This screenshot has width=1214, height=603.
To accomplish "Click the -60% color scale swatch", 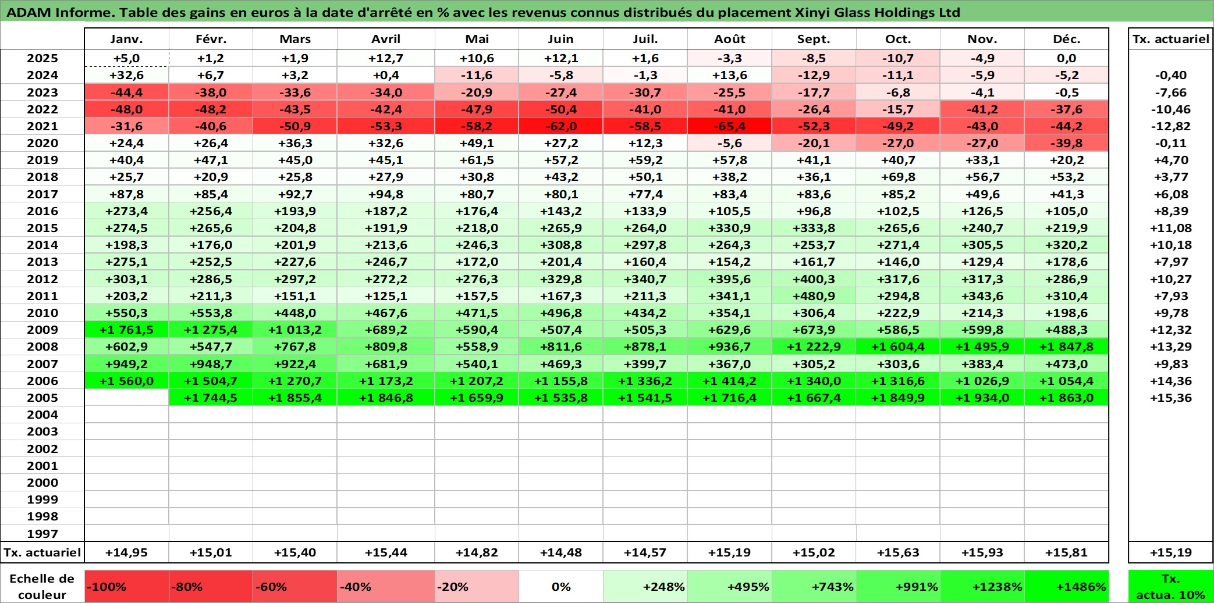I will pyautogui.click(x=295, y=586).
